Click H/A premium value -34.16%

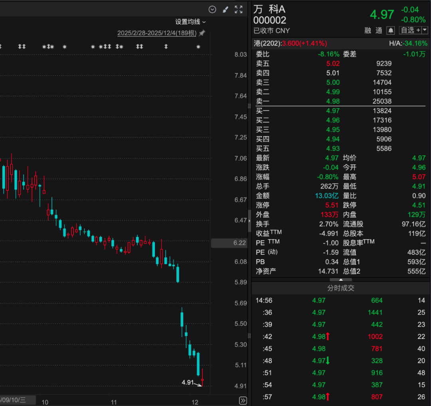pos(415,44)
